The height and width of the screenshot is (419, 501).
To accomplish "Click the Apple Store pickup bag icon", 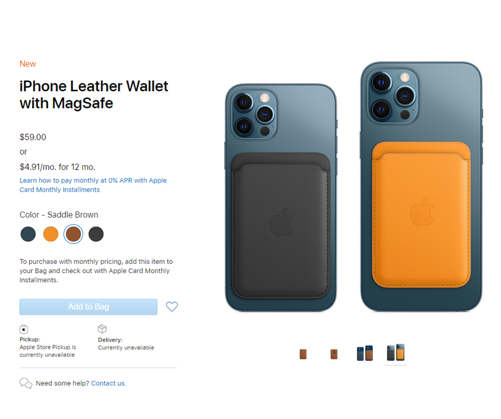I will click(x=23, y=328).
